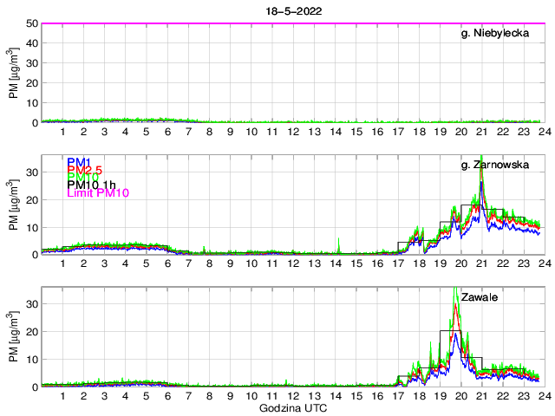Screen dimensions: 555x416
Task: Click hour "9" tick under Zawale panel
Action: click(x=231, y=395)
